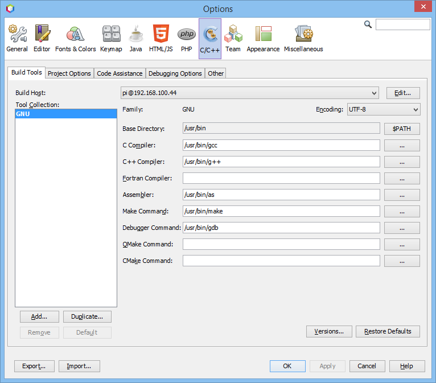Switch to the Project Options tab

tap(69, 73)
